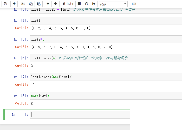Open the command palette keyboard icon
Viewport: 182px width, 130px height.
[x=134, y=4]
